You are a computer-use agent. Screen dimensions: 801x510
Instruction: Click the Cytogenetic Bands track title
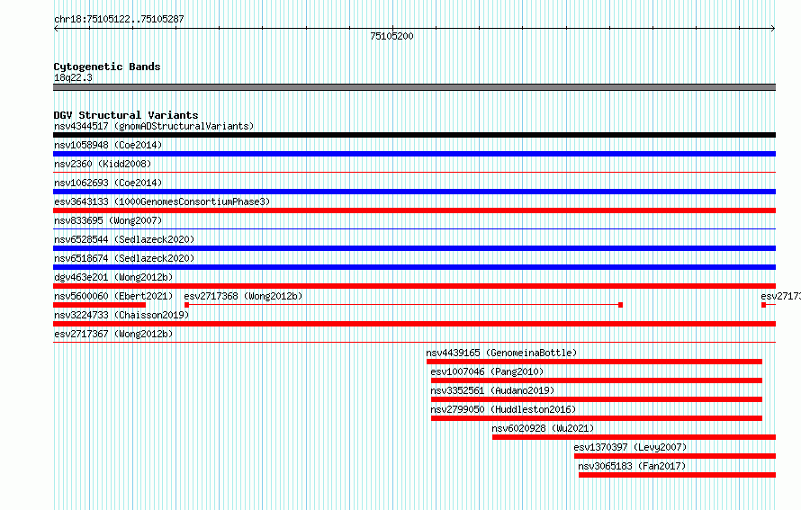(x=107, y=67)
